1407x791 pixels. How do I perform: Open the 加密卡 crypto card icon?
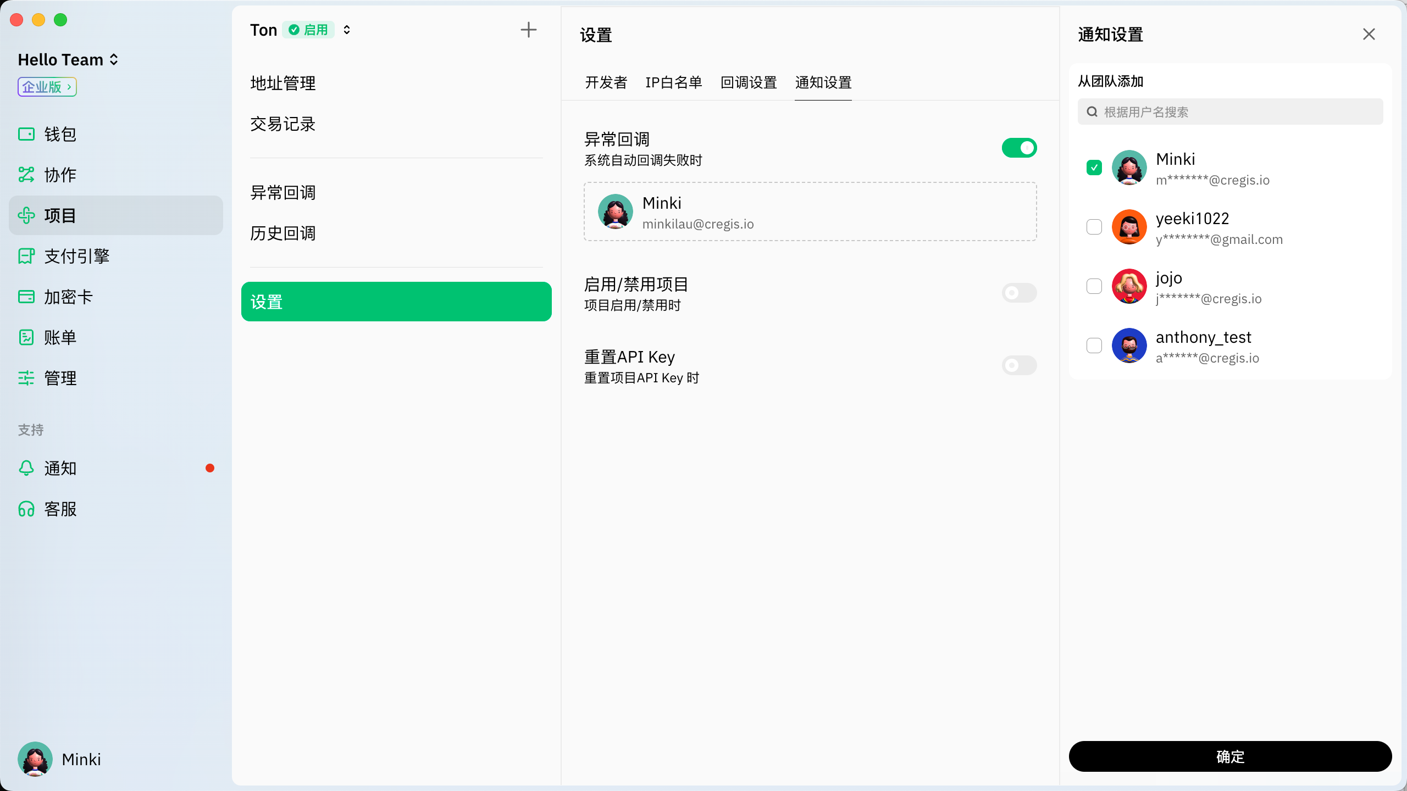pyautogui.click(x=26, y=297)
